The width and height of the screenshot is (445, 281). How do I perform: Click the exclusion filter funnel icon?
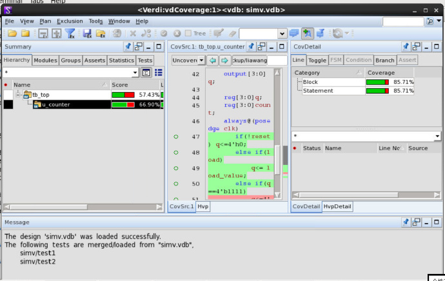[x=70, y=34]
